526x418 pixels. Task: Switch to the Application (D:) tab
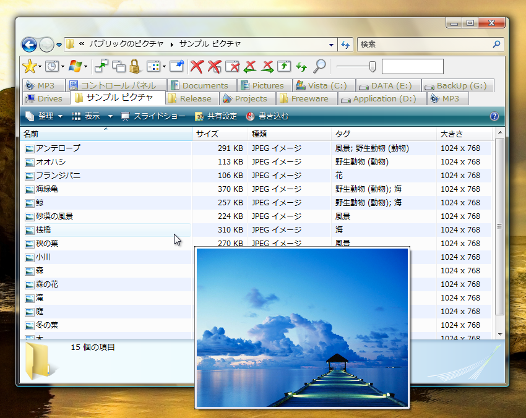[382, 98]
